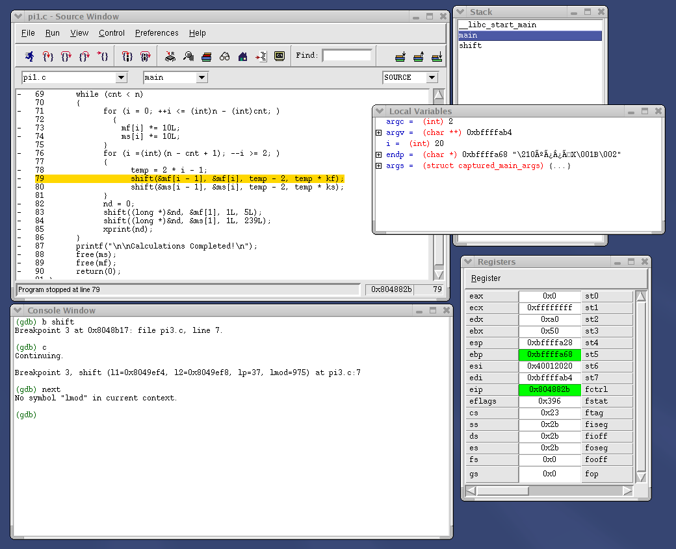Click the Registers window vertical scrollbar
The image size is (676, 549).
641,386
